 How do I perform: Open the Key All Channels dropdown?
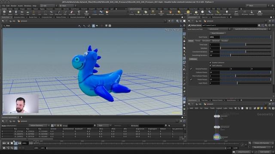(263, 147)
